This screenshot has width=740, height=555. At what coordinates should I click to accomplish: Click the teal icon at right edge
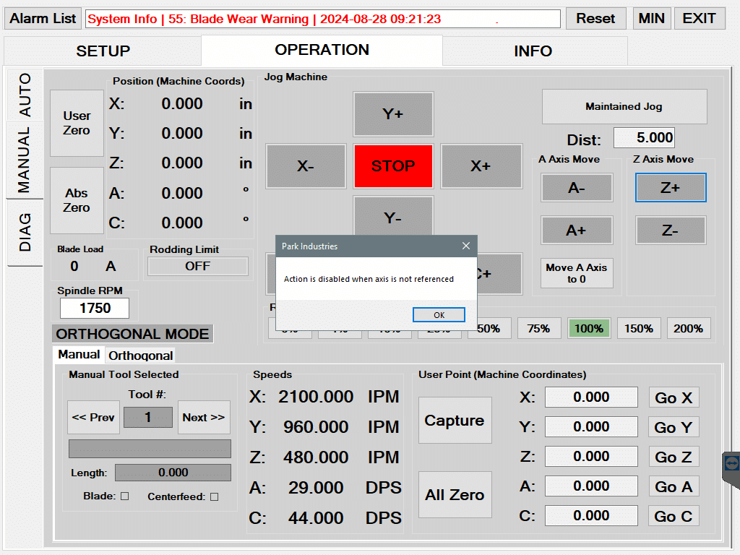click(x=731, y=463)
